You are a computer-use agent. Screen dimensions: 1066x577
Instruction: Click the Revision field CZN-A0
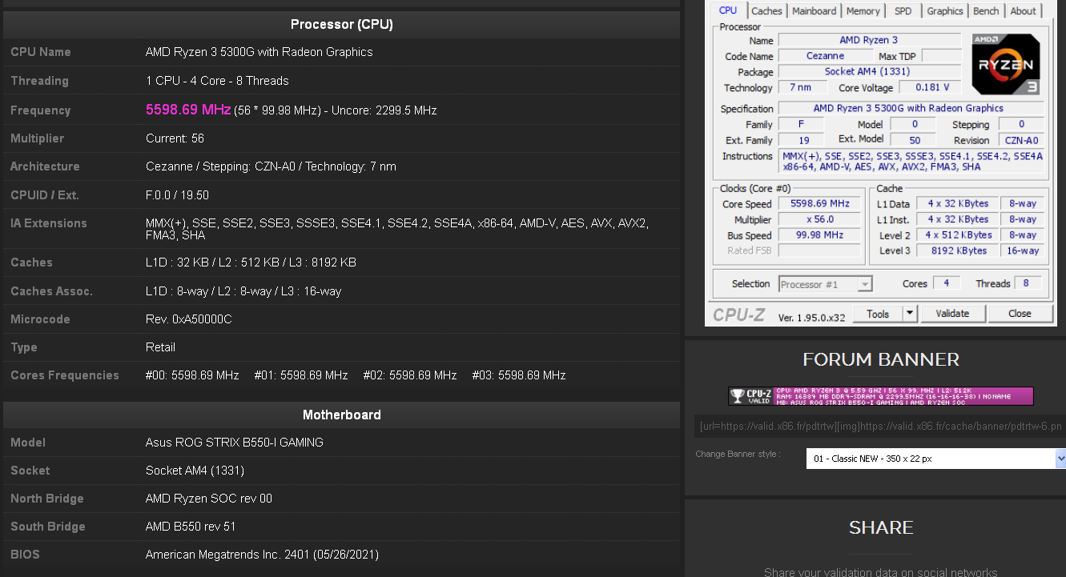[x=1020, y=140]
